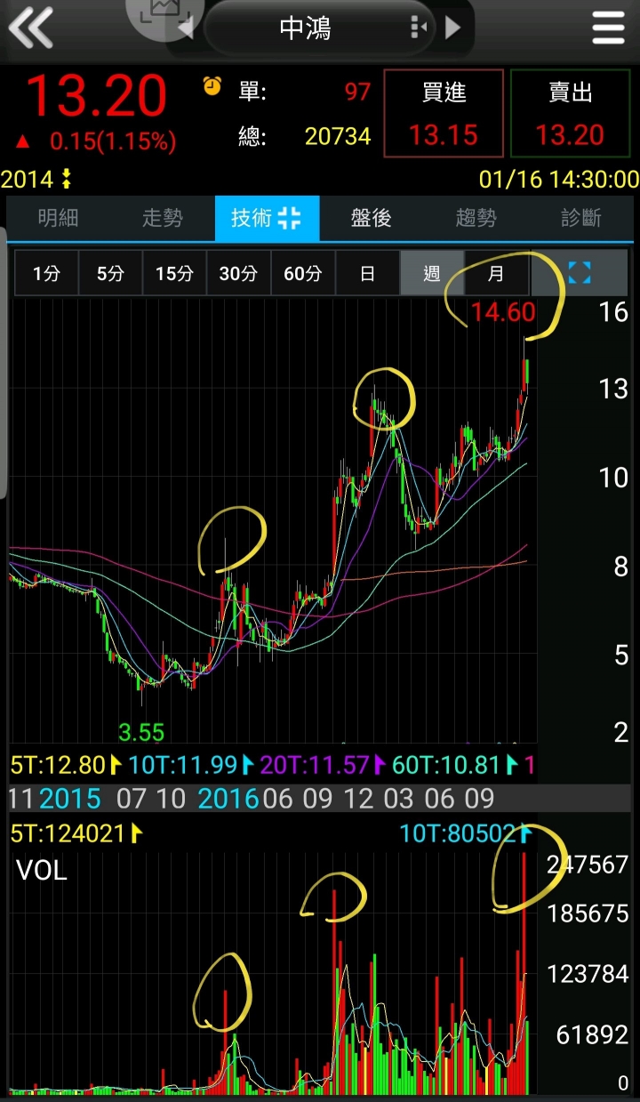640x1102 pixels.
Task: Switch to the 走勢 tab
Action: (163, 218)
